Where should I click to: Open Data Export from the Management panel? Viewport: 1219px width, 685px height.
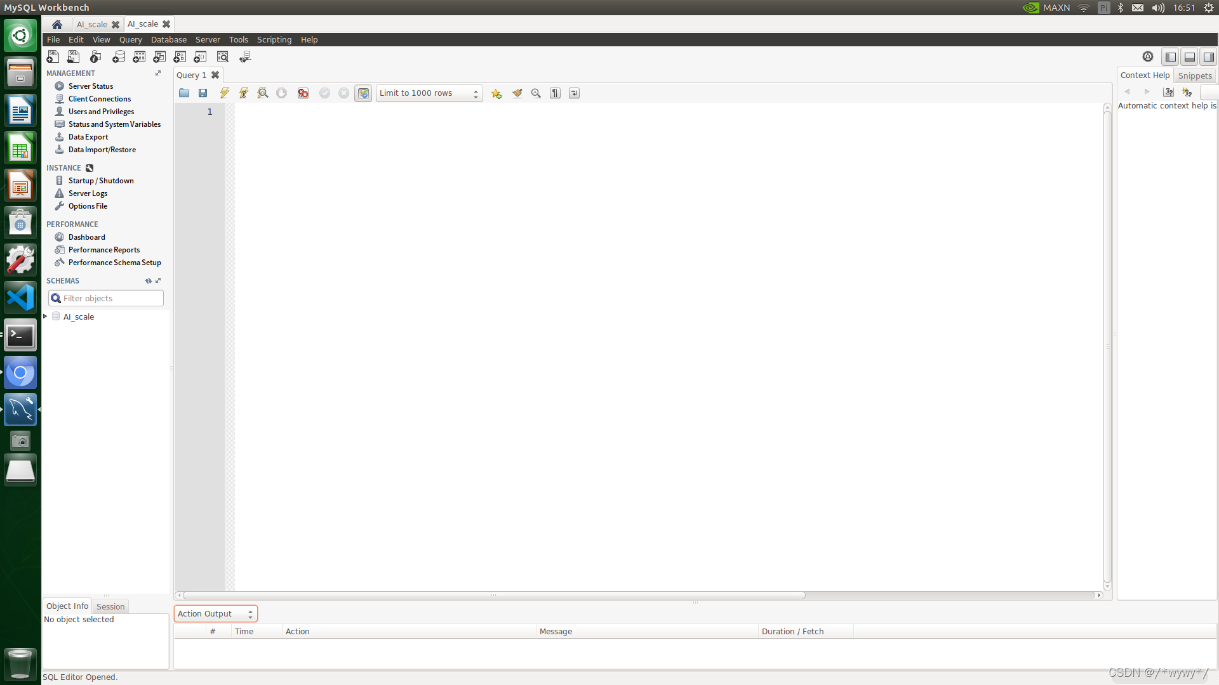(x=87, y=136)
